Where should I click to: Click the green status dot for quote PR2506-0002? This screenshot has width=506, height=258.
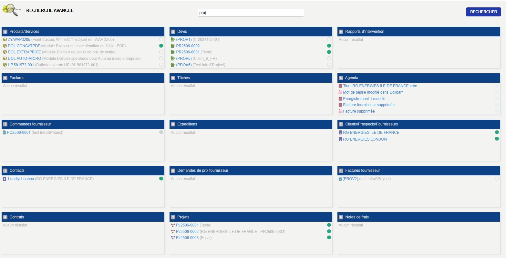329,46
